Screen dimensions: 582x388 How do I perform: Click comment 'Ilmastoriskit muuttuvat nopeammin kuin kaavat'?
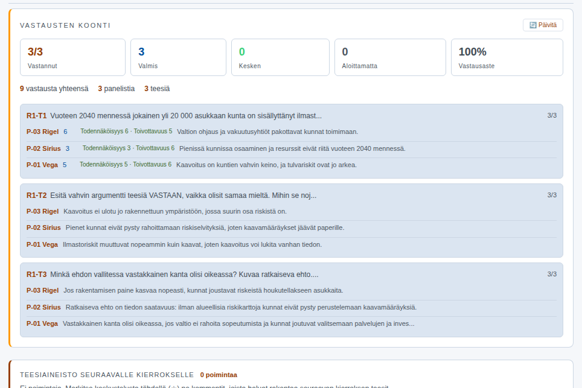[192, 244]
